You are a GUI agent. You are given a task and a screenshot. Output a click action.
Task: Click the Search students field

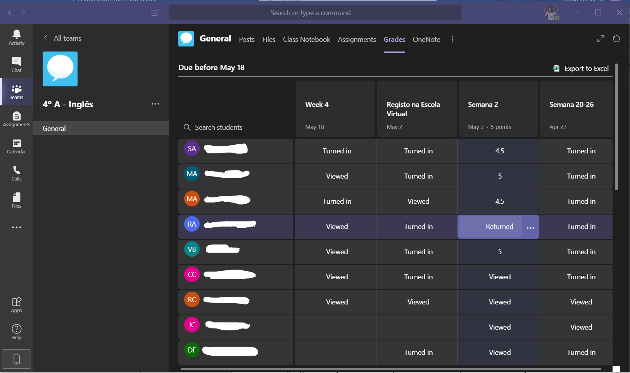pyautogui.click(x=219, y=127)
